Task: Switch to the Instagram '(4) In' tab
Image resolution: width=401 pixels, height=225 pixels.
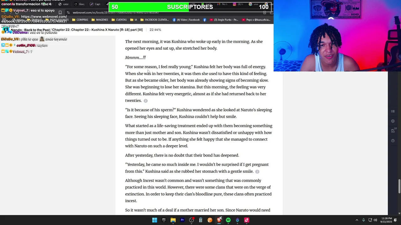Action: [239, 4]
